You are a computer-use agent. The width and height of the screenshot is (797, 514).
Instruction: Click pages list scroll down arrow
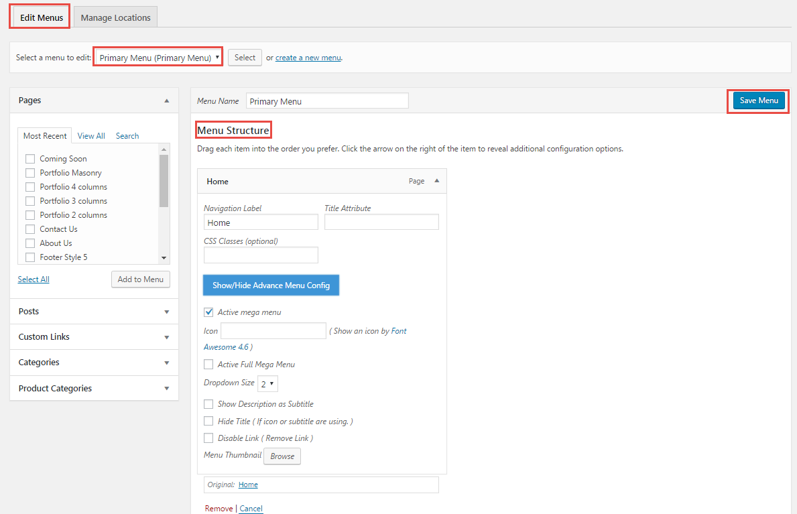pyautogui.click(x=164, y=258)
